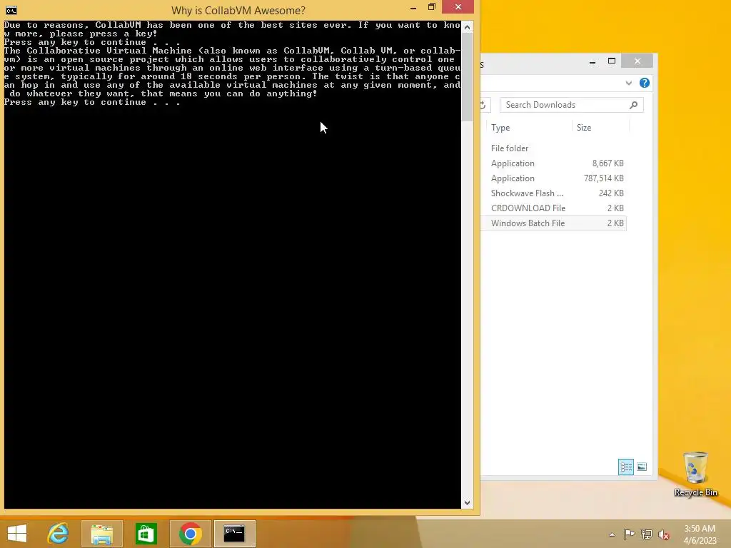Select the File folder row
Image resolution: width=731 pixels, height=548 pixels.
click(x=553, y=148)
